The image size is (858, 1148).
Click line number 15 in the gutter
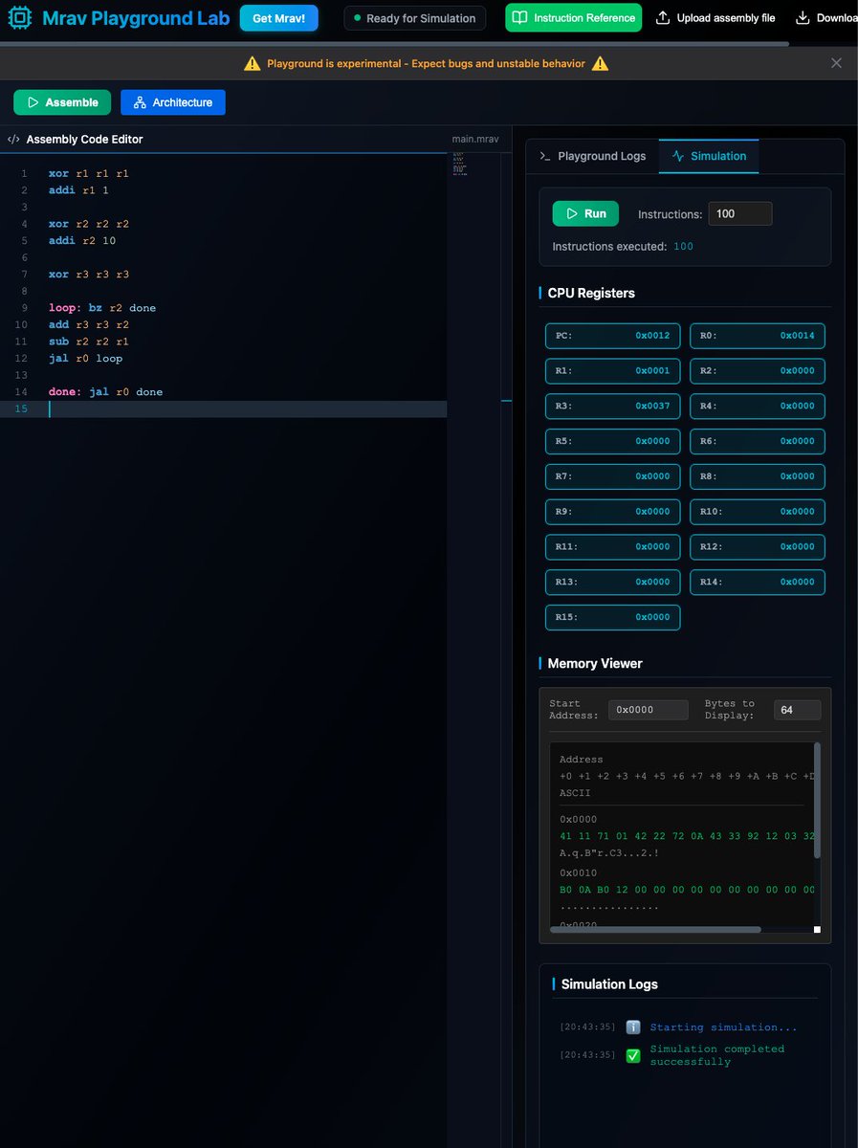point(21,408)
